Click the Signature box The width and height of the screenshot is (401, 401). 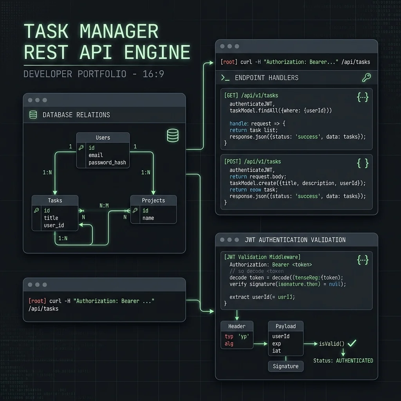tap(285, 366)
